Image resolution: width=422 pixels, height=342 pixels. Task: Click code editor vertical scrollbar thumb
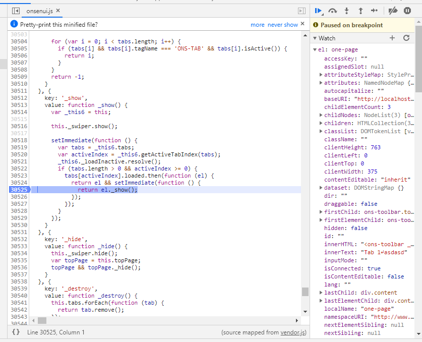pyautogui.click(x=305, y=292)
